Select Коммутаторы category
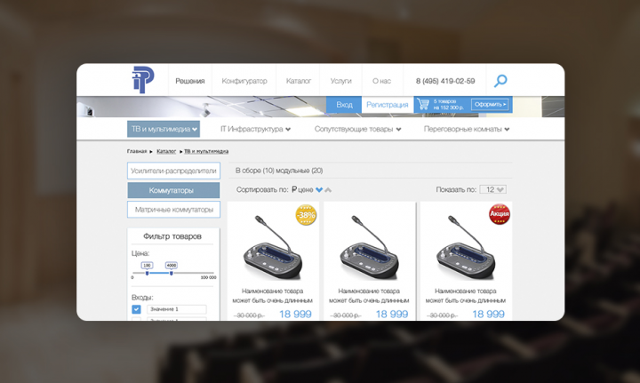Viewport: 640px width, 383px height. point(173,190)
